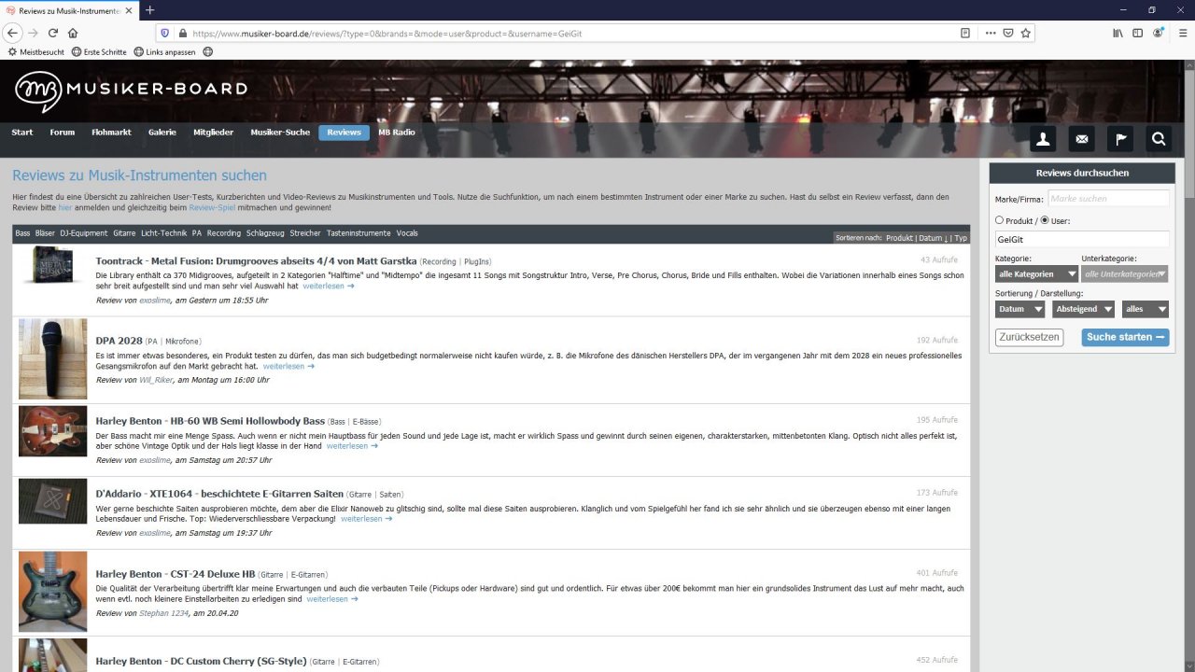Go to the Start menu item
Screen dimensions: 1195x672
click(22, 133)
